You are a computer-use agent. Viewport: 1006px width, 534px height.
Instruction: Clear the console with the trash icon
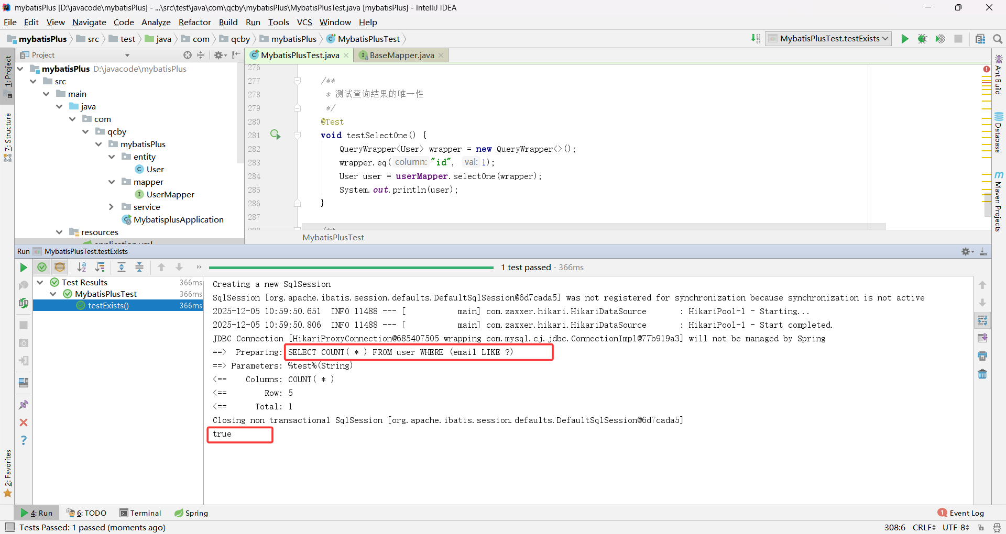coord(982,374)
